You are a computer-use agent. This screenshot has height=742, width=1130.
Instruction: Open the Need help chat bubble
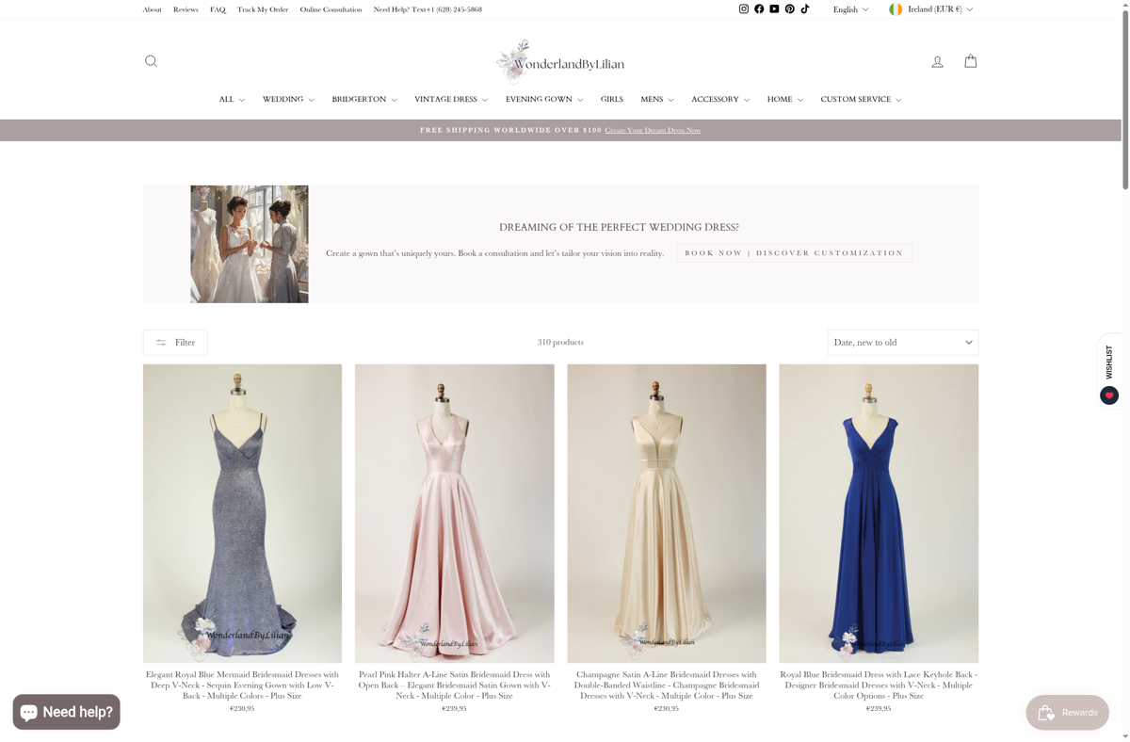point(66,712)
